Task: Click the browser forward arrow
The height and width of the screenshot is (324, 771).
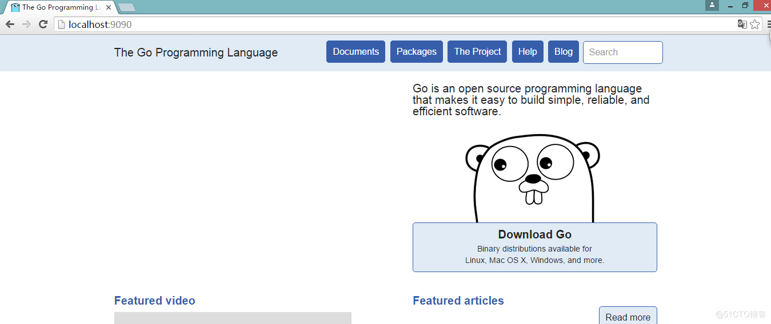Action: (x=26, y=24)
